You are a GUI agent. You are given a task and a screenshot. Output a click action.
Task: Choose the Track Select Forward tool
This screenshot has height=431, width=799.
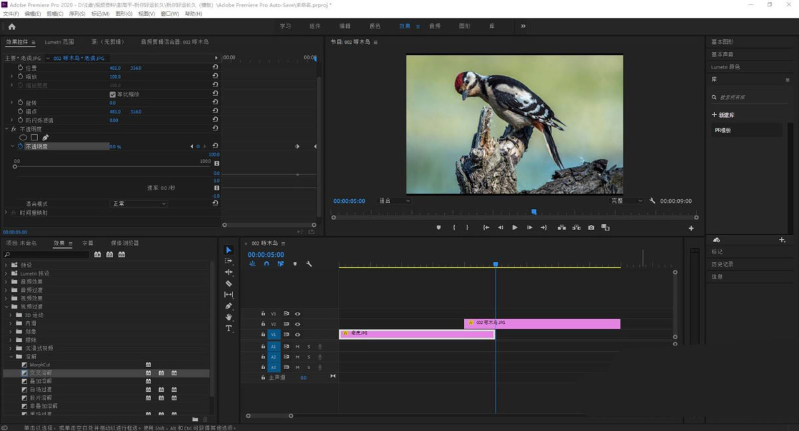click(x=229, y=261)
